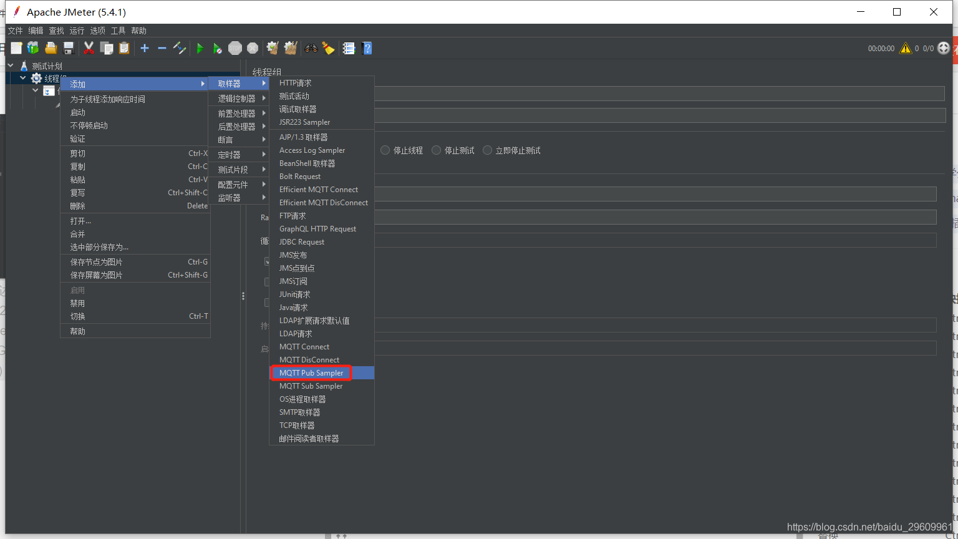This screenshot has height=539, width=958.
Task: Cut the selected element with the scissors icon
Action: click(89, 48)
